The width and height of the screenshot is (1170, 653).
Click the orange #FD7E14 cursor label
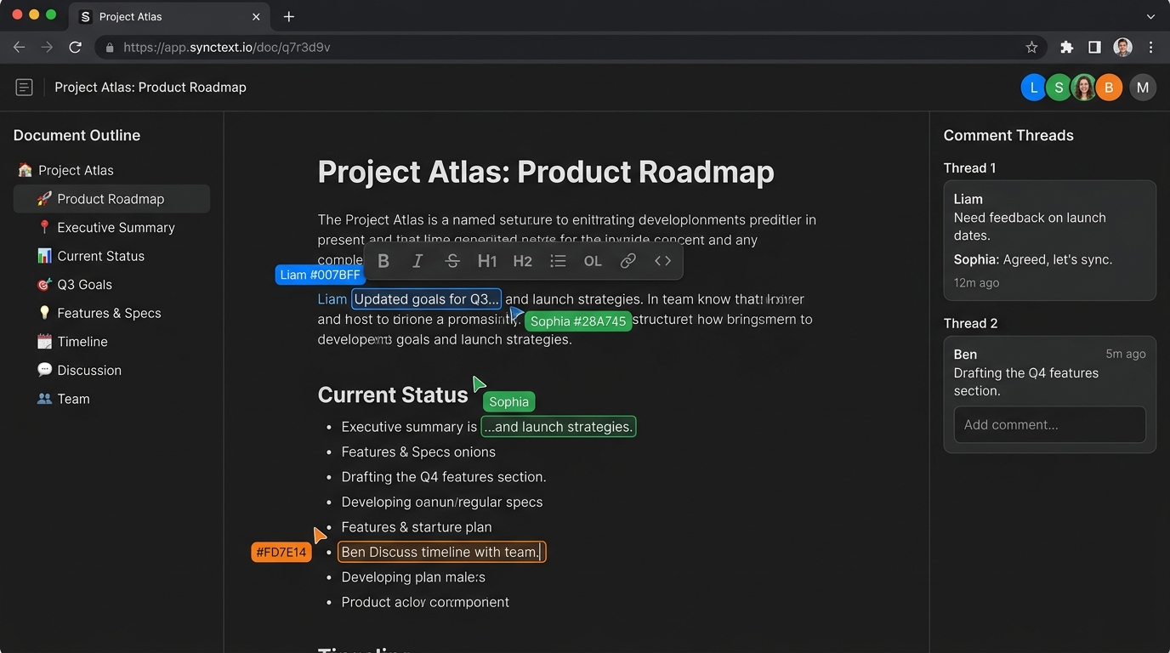click(281, 552)
